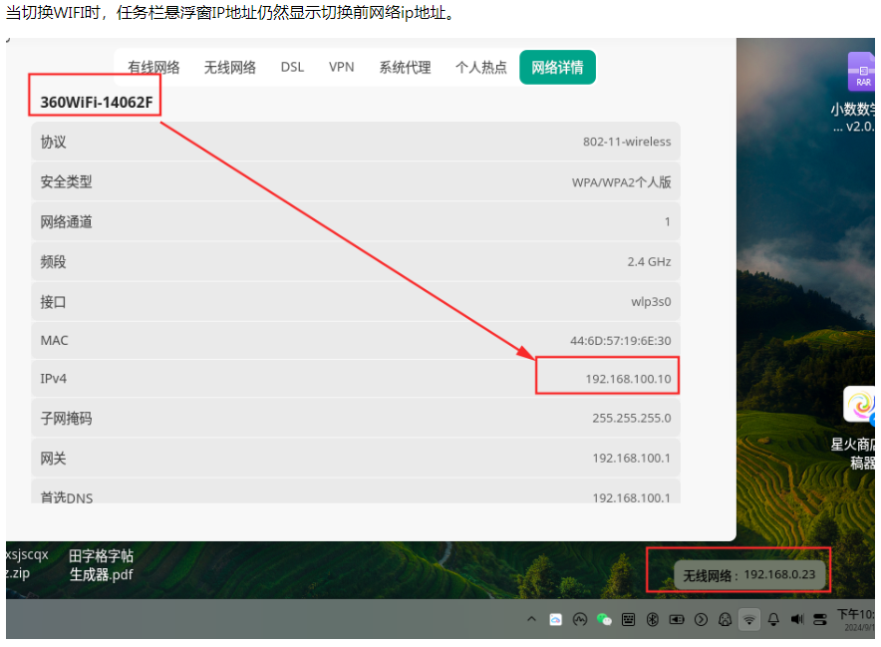881x647 pixels.
Task: Open notifications bell in taskbar
Action: 773,619
